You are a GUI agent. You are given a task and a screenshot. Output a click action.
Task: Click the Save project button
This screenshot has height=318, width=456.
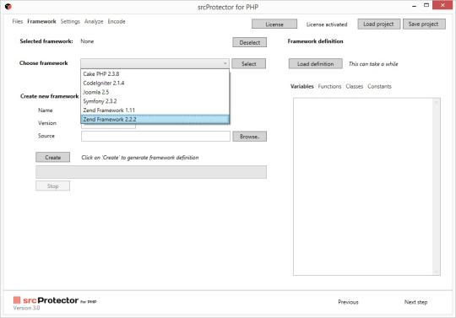click(424, 24)
